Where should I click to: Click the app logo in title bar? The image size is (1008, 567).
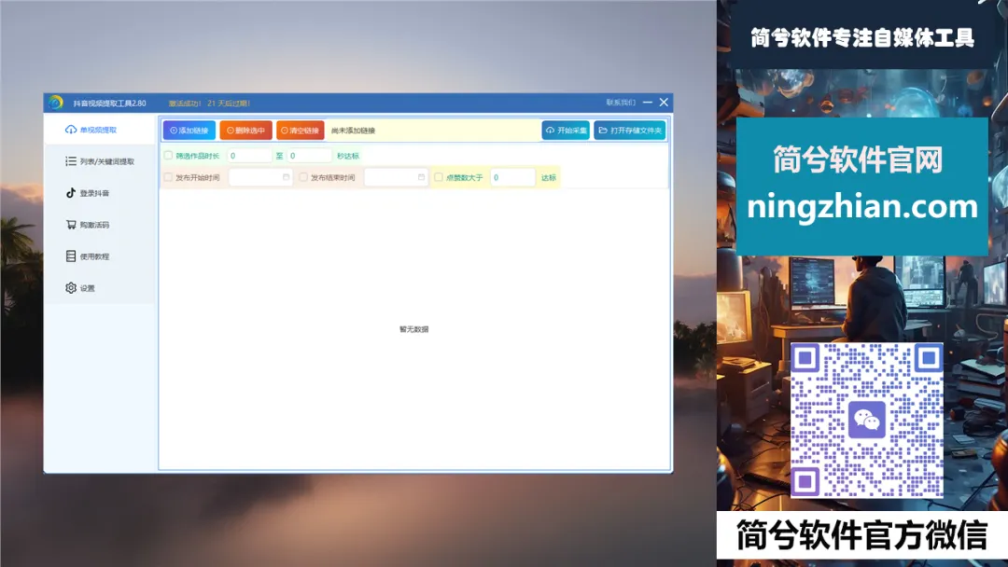[x=55, y=103]
